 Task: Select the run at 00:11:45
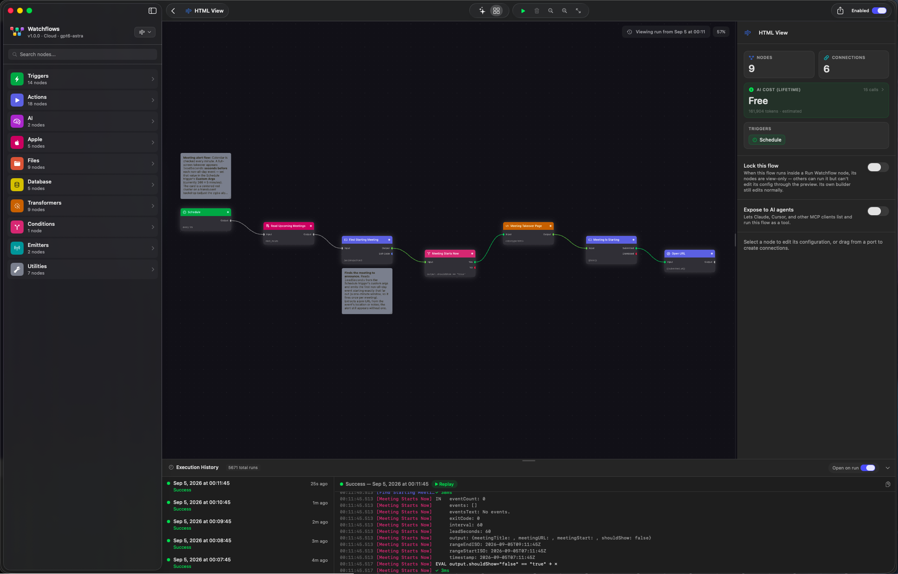(x=248, y=487)
